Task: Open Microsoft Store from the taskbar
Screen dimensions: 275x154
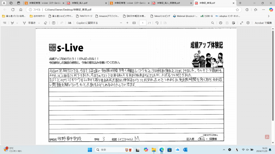Action: point(169,150)
